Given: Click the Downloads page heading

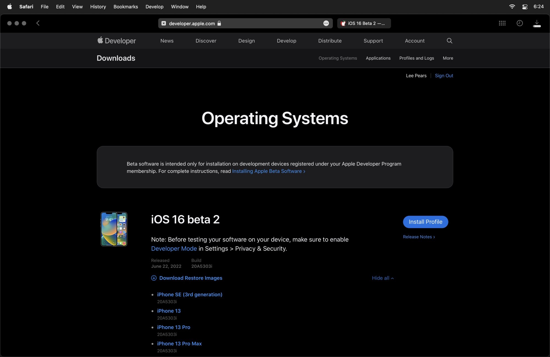Looking at the screenshot, I should 116,58.
